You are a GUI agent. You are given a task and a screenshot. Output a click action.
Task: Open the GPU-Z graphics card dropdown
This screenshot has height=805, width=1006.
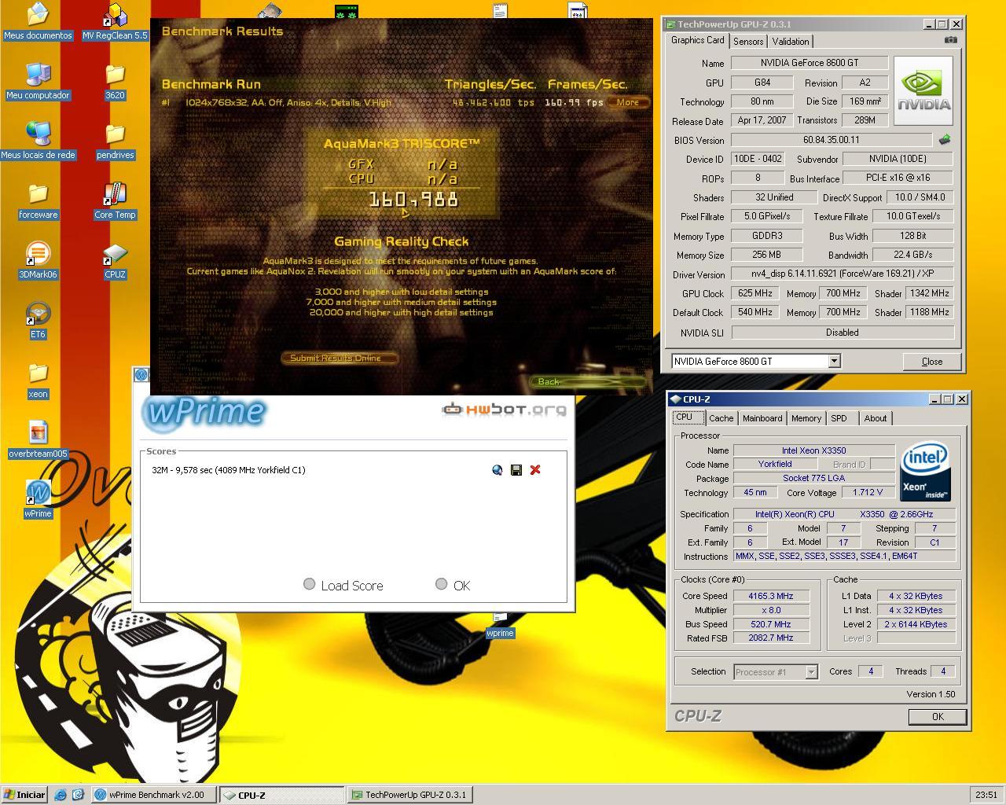point(834,361)
